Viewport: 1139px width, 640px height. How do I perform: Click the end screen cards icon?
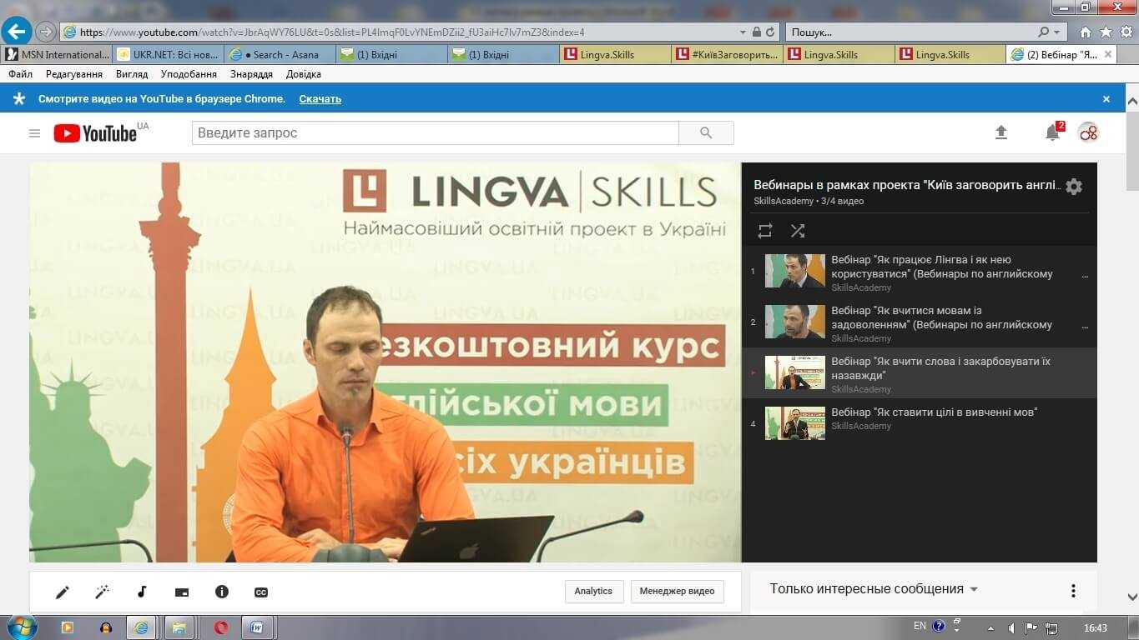coord(182,592)
